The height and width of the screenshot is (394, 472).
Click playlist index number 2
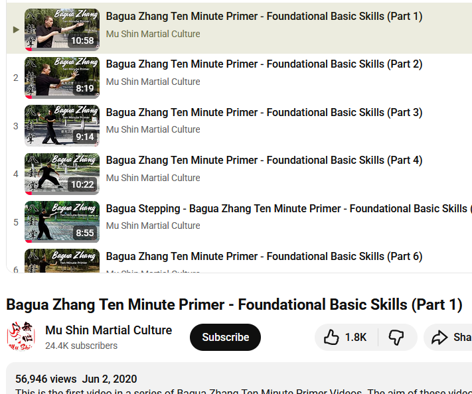(x=16, y=78)
